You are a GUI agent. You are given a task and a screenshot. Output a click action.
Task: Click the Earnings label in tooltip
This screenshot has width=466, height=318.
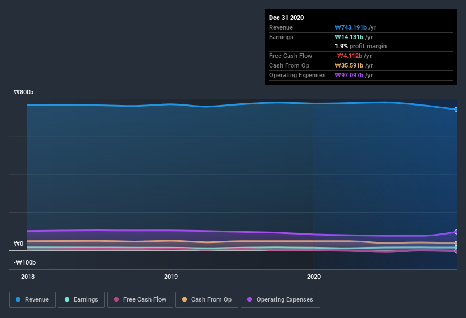[281, 37]
